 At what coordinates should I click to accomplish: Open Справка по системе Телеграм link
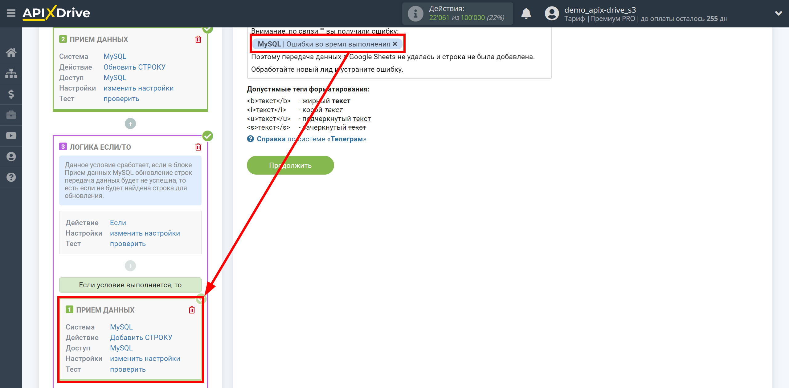pyautogui.click(x=311, y=139)
